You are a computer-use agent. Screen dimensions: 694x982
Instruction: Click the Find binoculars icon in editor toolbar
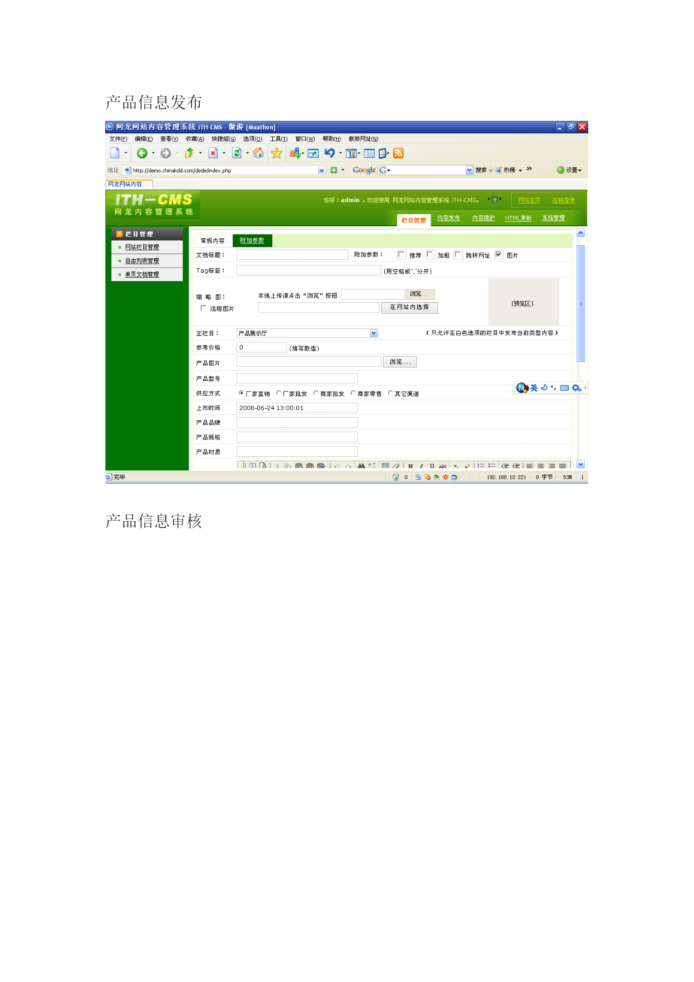(x=361, y=466)
